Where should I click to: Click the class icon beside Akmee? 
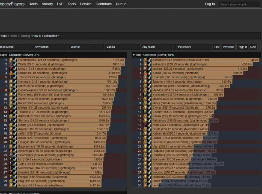click(15, 99)
